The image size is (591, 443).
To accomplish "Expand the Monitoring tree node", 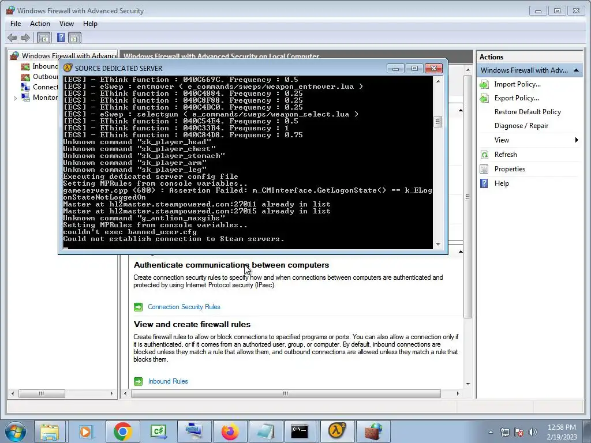I will 15,98.
